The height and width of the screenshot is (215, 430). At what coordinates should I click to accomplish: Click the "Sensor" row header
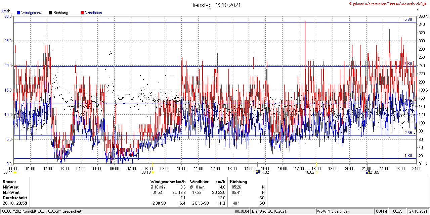click(x=9, y=182)
